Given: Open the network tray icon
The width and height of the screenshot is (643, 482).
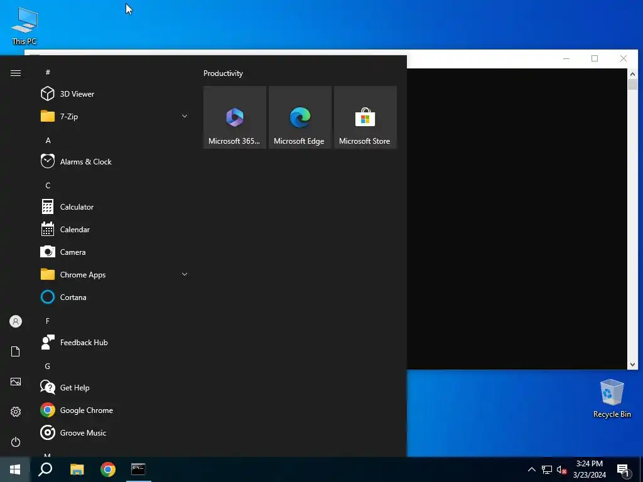Looking at the screenshot, I should click(547, 469).
